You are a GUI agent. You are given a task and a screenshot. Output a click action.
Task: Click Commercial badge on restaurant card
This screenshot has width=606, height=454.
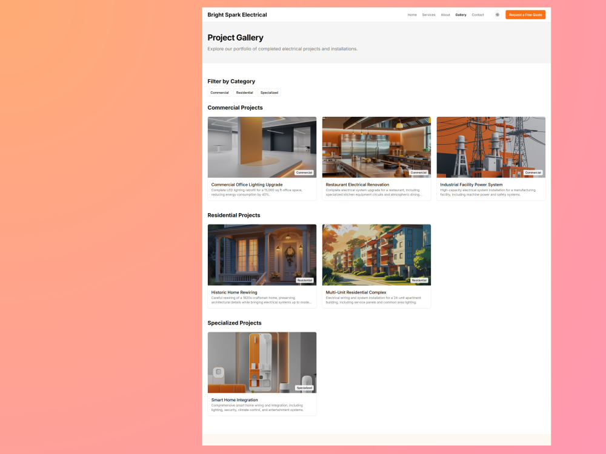point(418,173)
